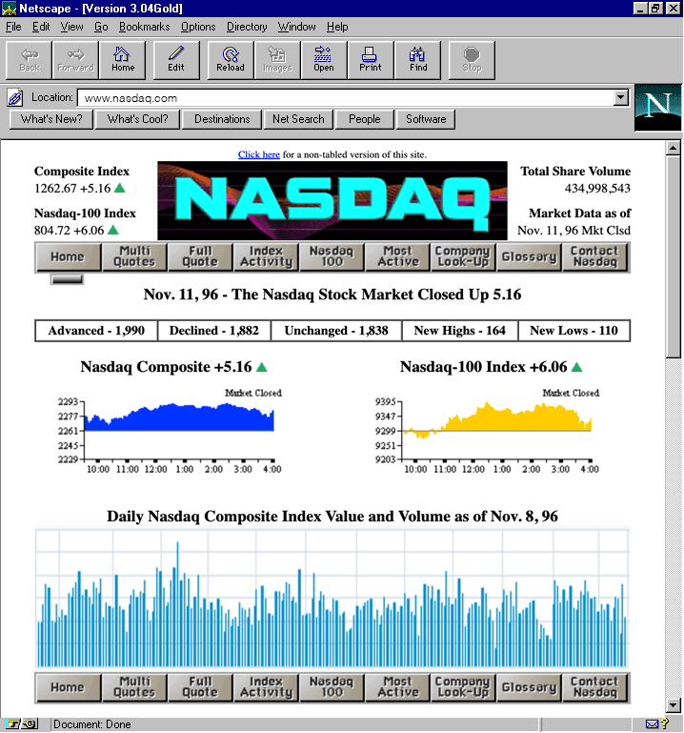Screen dimensions: 684x733
Task: Click the People directory button
Action: click(365, 119)
